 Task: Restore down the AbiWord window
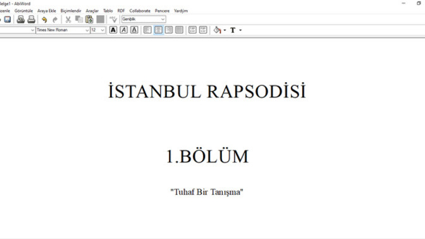coord(419,3)
